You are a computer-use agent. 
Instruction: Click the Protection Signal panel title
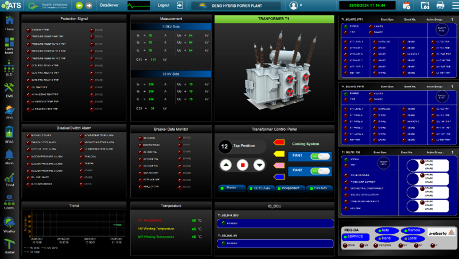[74, 19]
